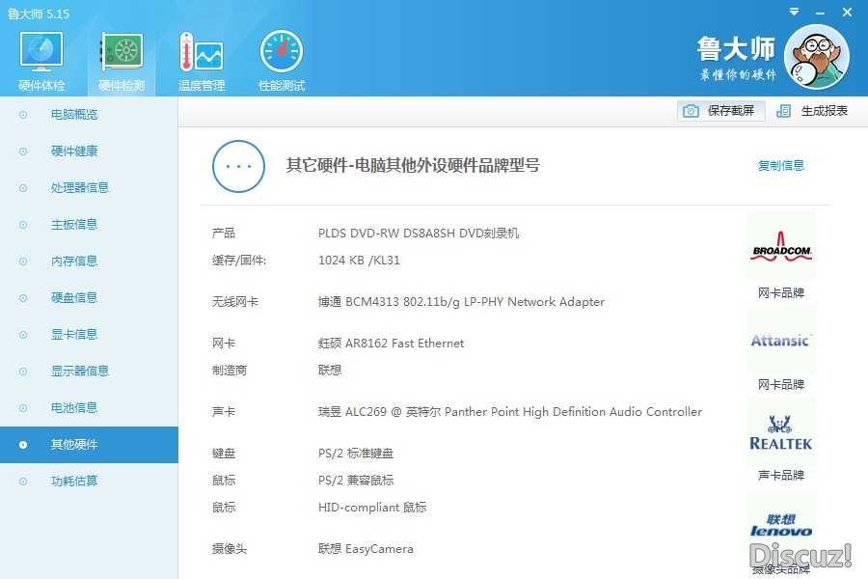Click the 生成报表 button
Image resolution: width=868 pixels, height=579 pixels.
[812, 111]
